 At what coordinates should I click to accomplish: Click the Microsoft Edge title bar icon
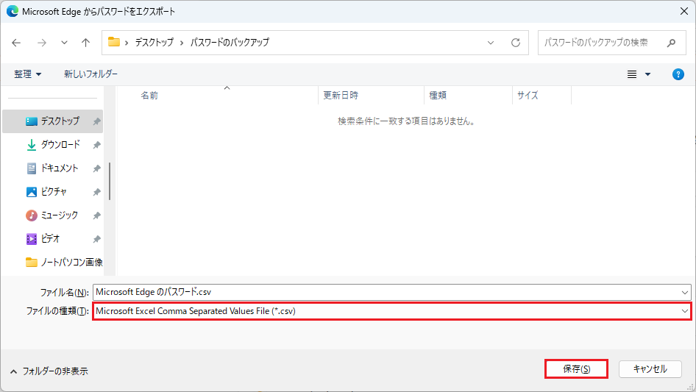(x=13, y=12)
